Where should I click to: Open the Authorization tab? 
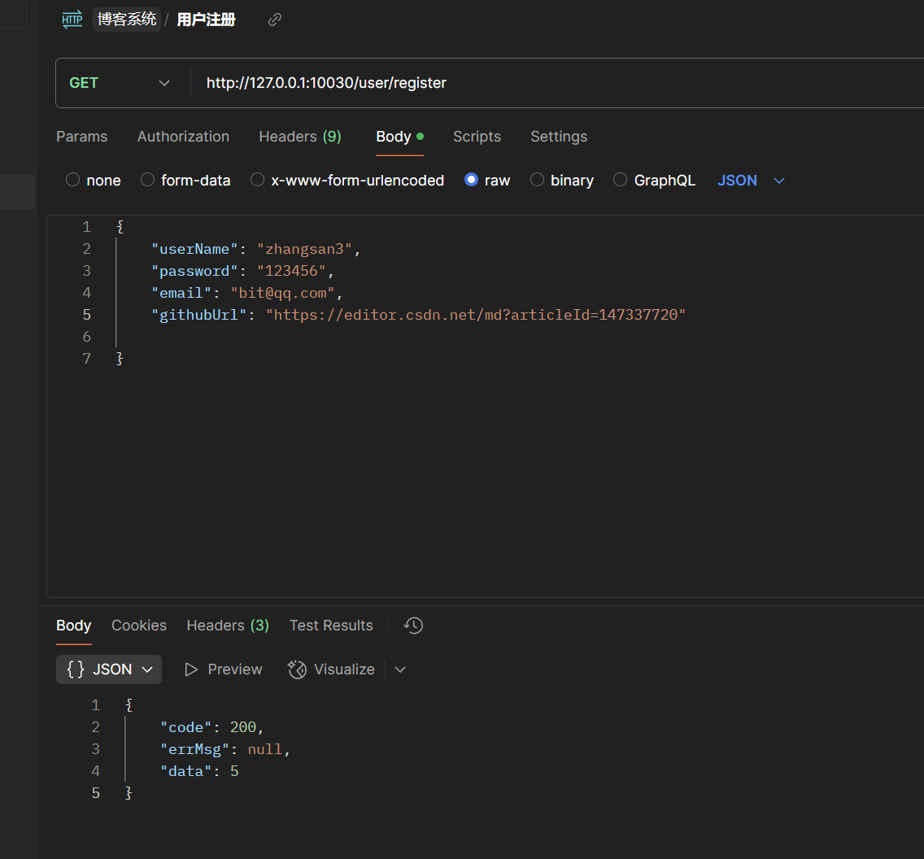point(183,137)
